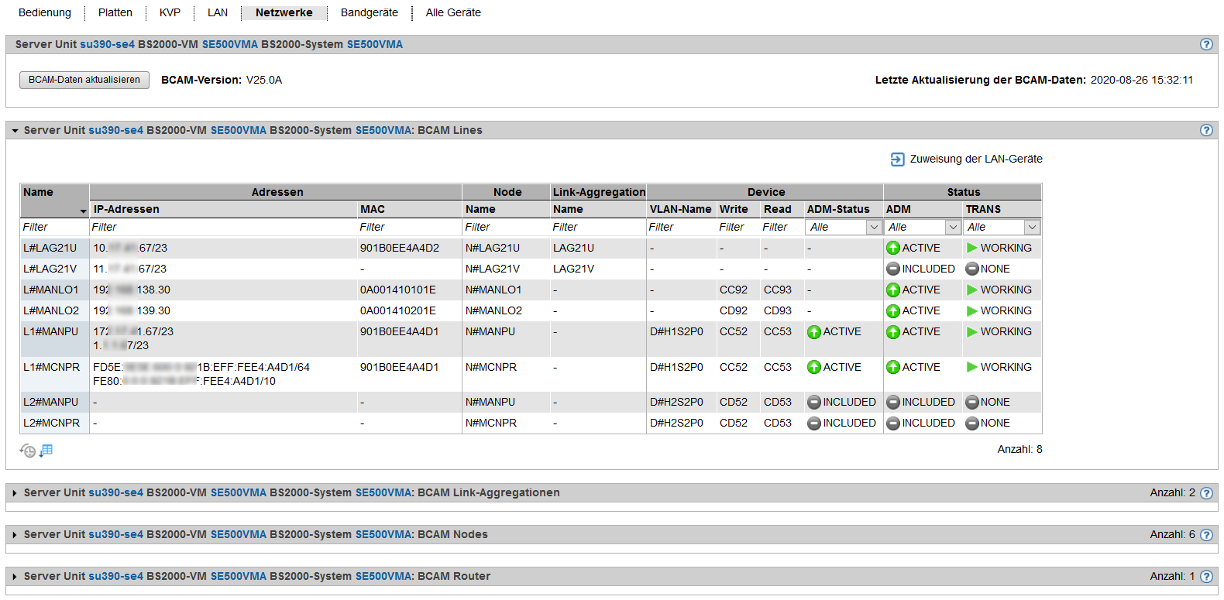Click the reset-to-default clock icon below table

27,451
